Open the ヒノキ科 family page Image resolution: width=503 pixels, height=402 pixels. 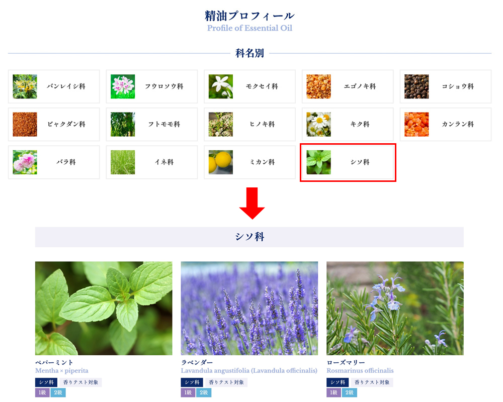tap(249, 124)
